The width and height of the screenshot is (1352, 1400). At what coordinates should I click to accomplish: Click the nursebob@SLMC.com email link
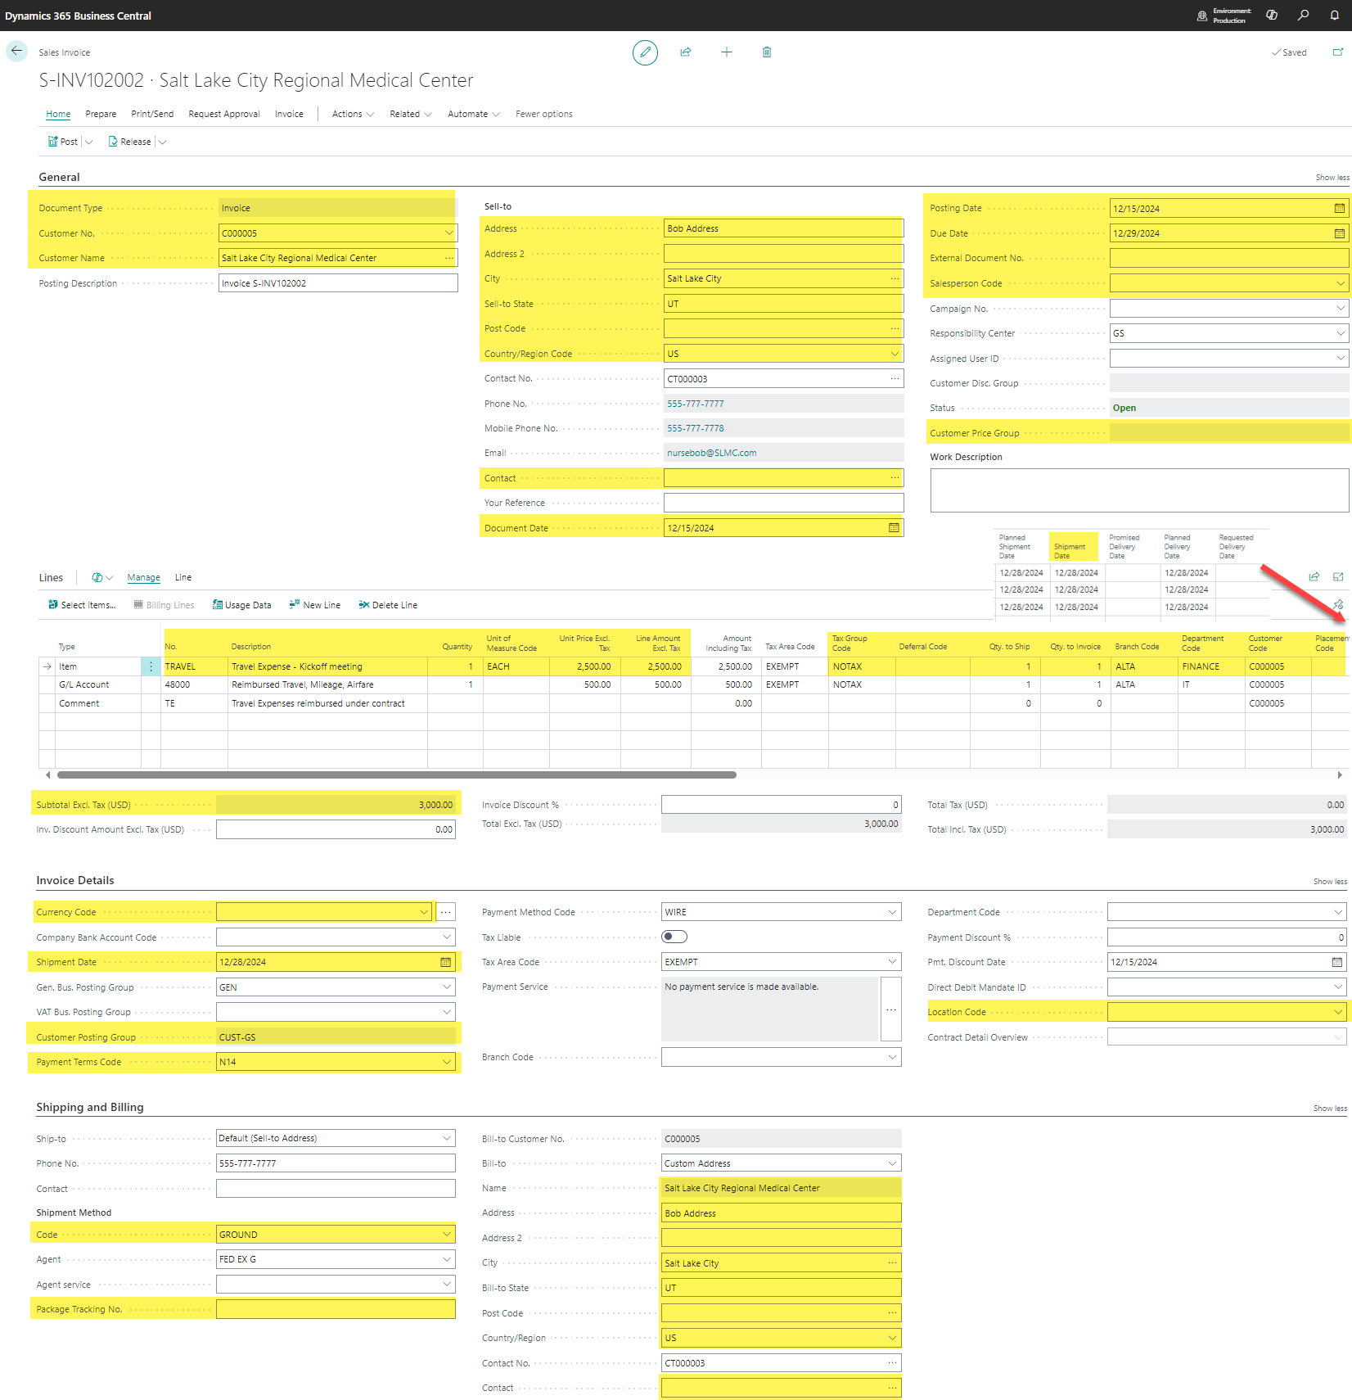[x=711, y=453]
